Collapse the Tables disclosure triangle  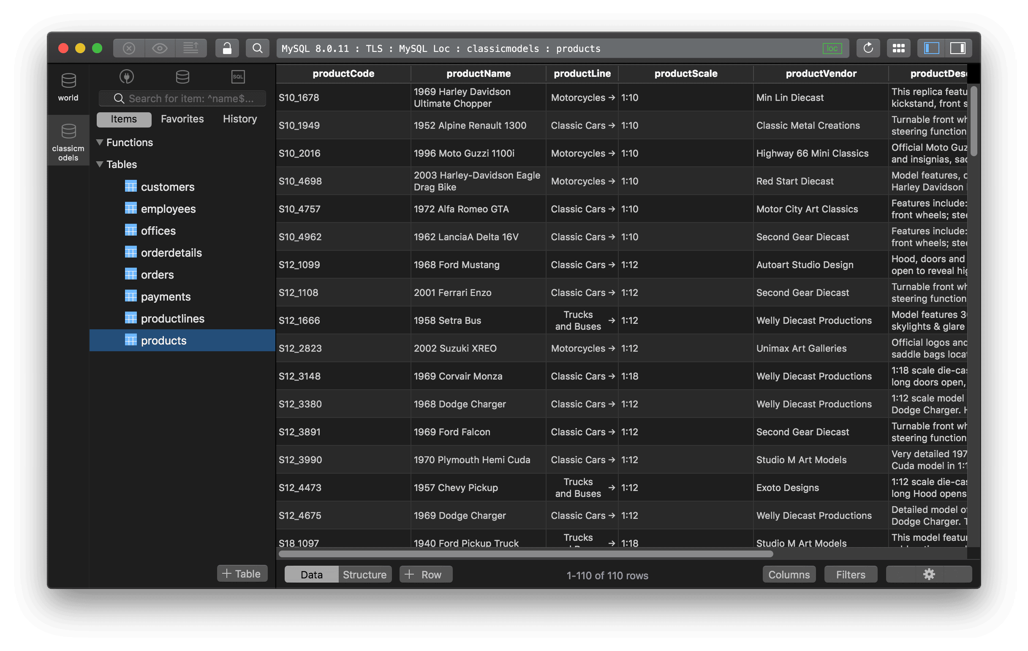pyautogui.click(x=100, y=164)
